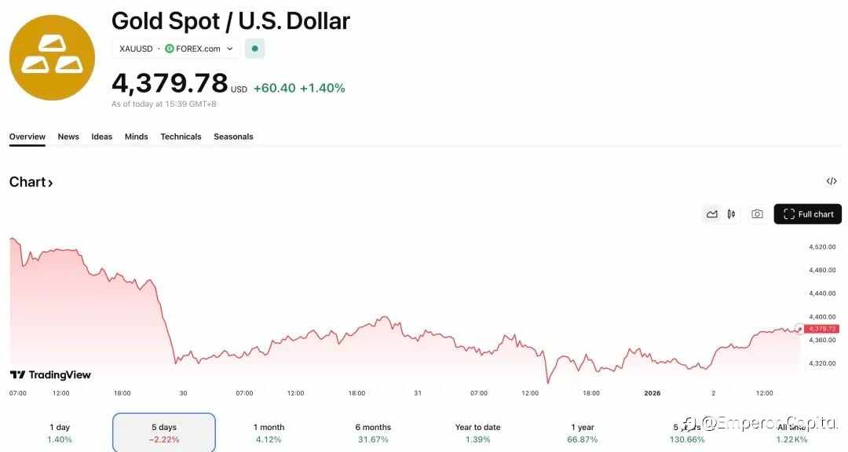The width and height of the screenshot is (848, 452).
Task: Select Year to date range
Action: tap(477, 432)
